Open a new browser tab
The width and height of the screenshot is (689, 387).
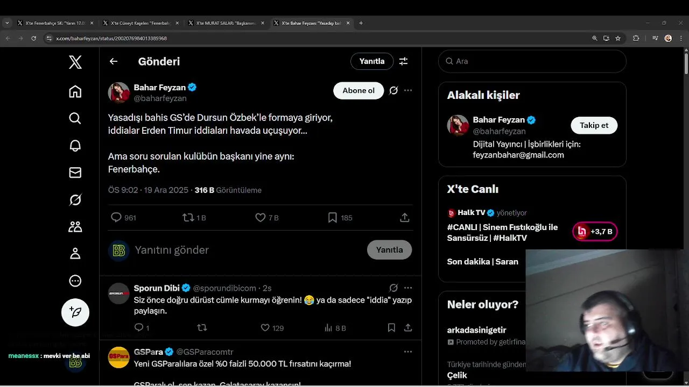pyautogui.click(x=361, y=23)
